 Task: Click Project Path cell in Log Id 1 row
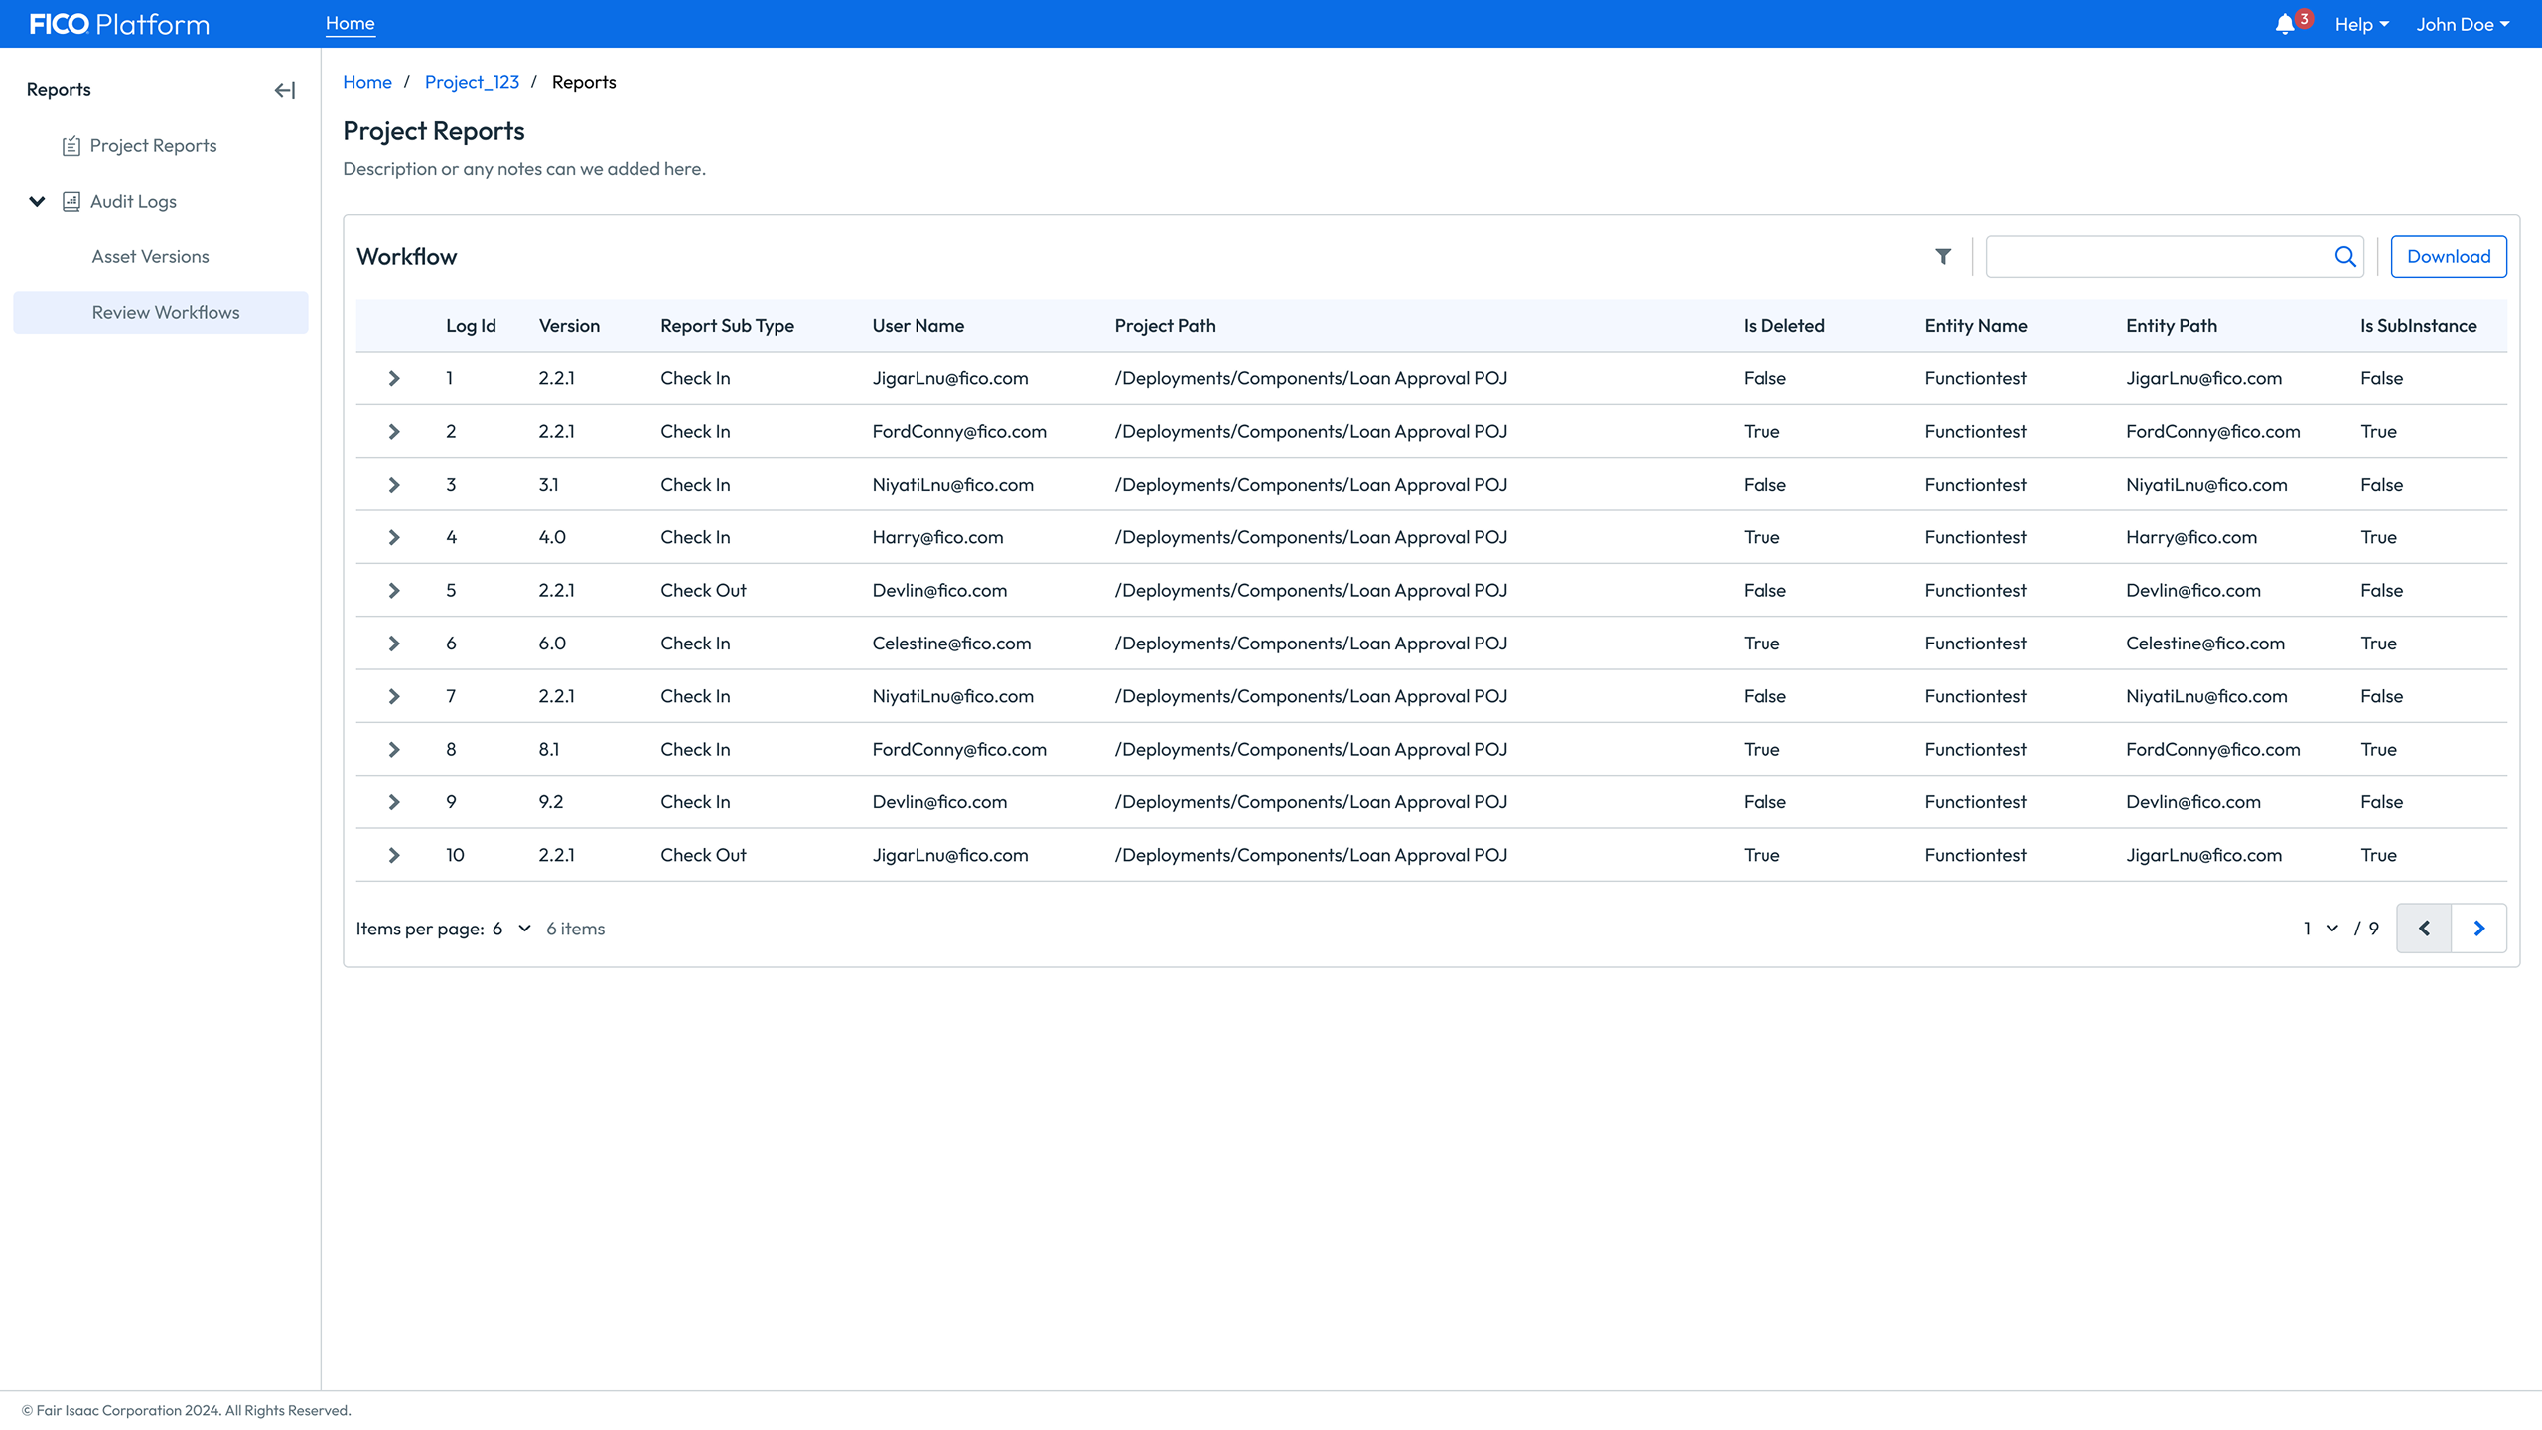(x=1311, y=378)
